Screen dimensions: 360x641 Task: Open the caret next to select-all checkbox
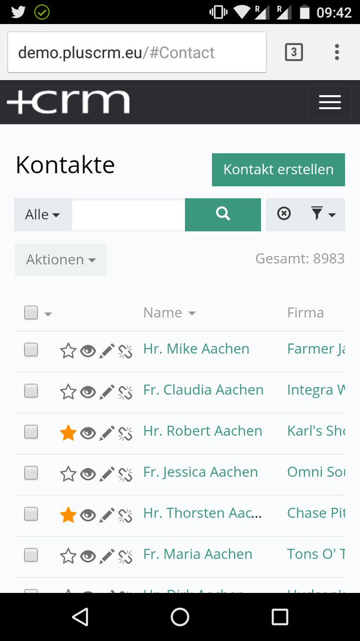(48, 314)
